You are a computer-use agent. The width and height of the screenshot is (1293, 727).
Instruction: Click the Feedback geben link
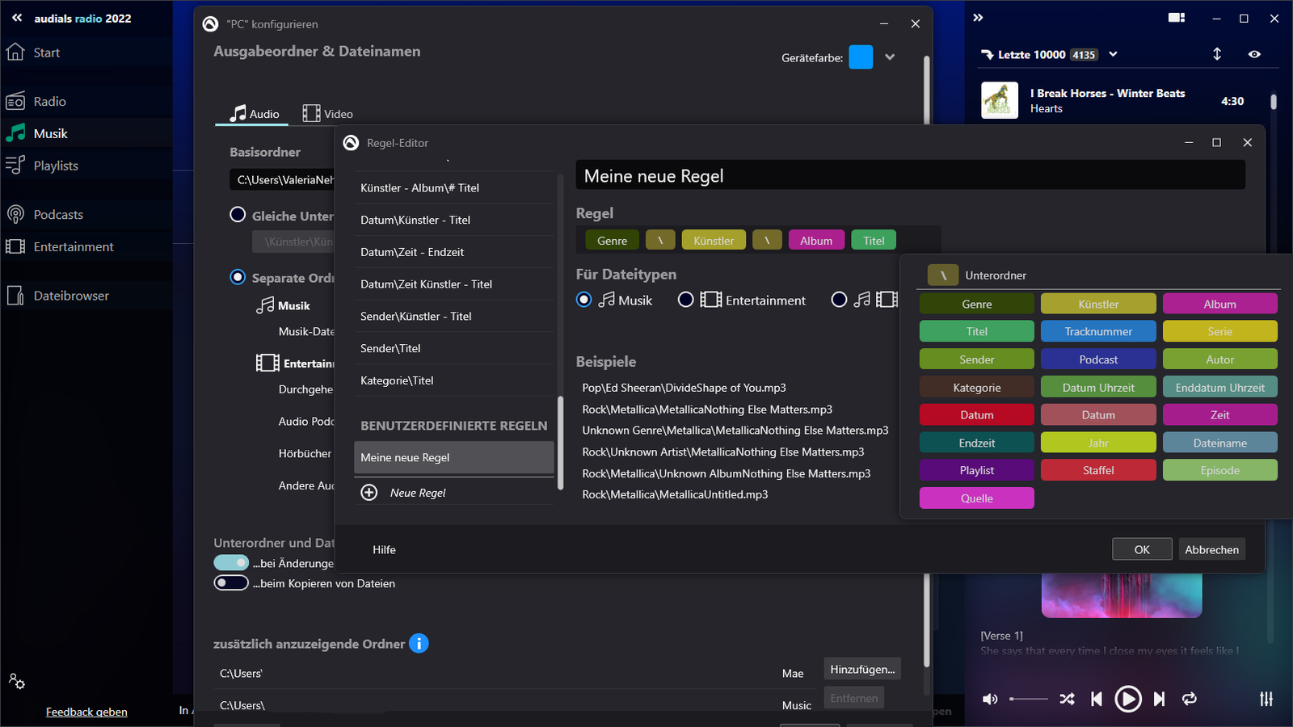click(86, 712)
